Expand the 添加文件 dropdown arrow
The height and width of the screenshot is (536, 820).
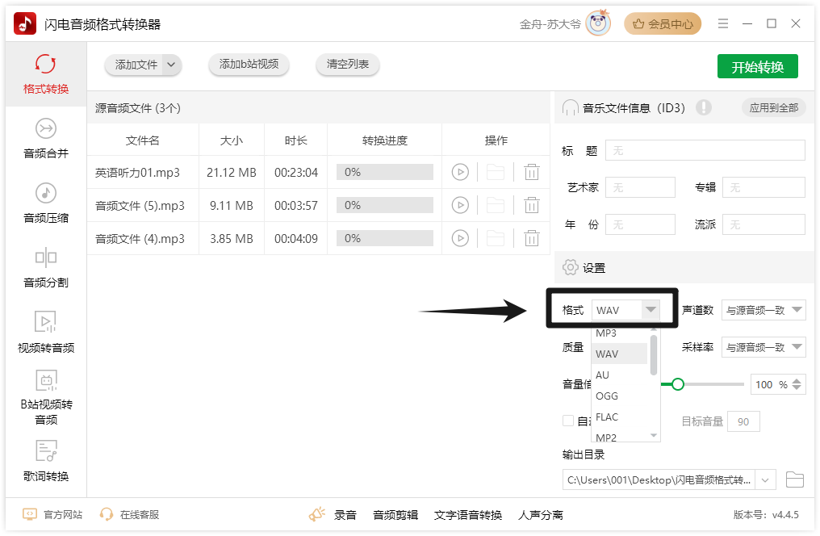point(172,65)
